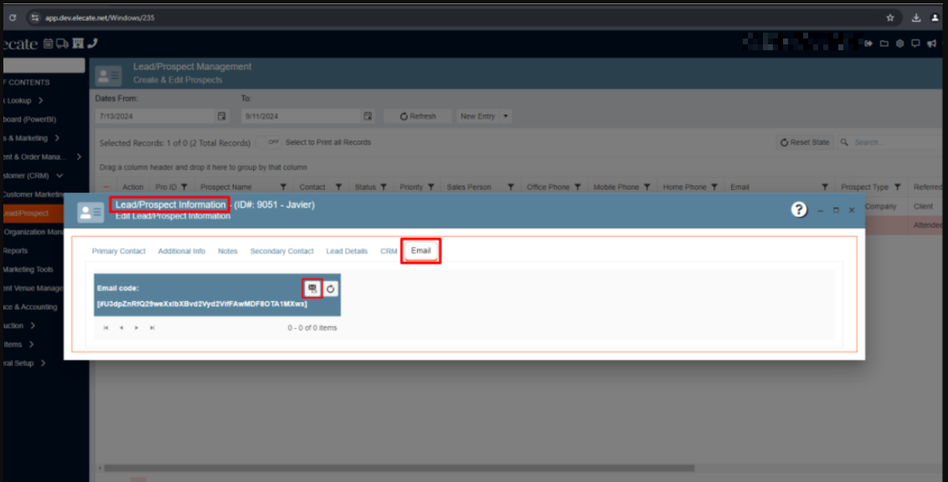Click the copy email code icon

[x=312, y=288]
